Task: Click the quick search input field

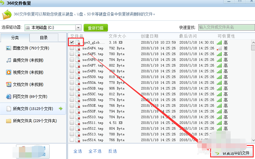Action: pyautogui.click(x=226, y=27)
